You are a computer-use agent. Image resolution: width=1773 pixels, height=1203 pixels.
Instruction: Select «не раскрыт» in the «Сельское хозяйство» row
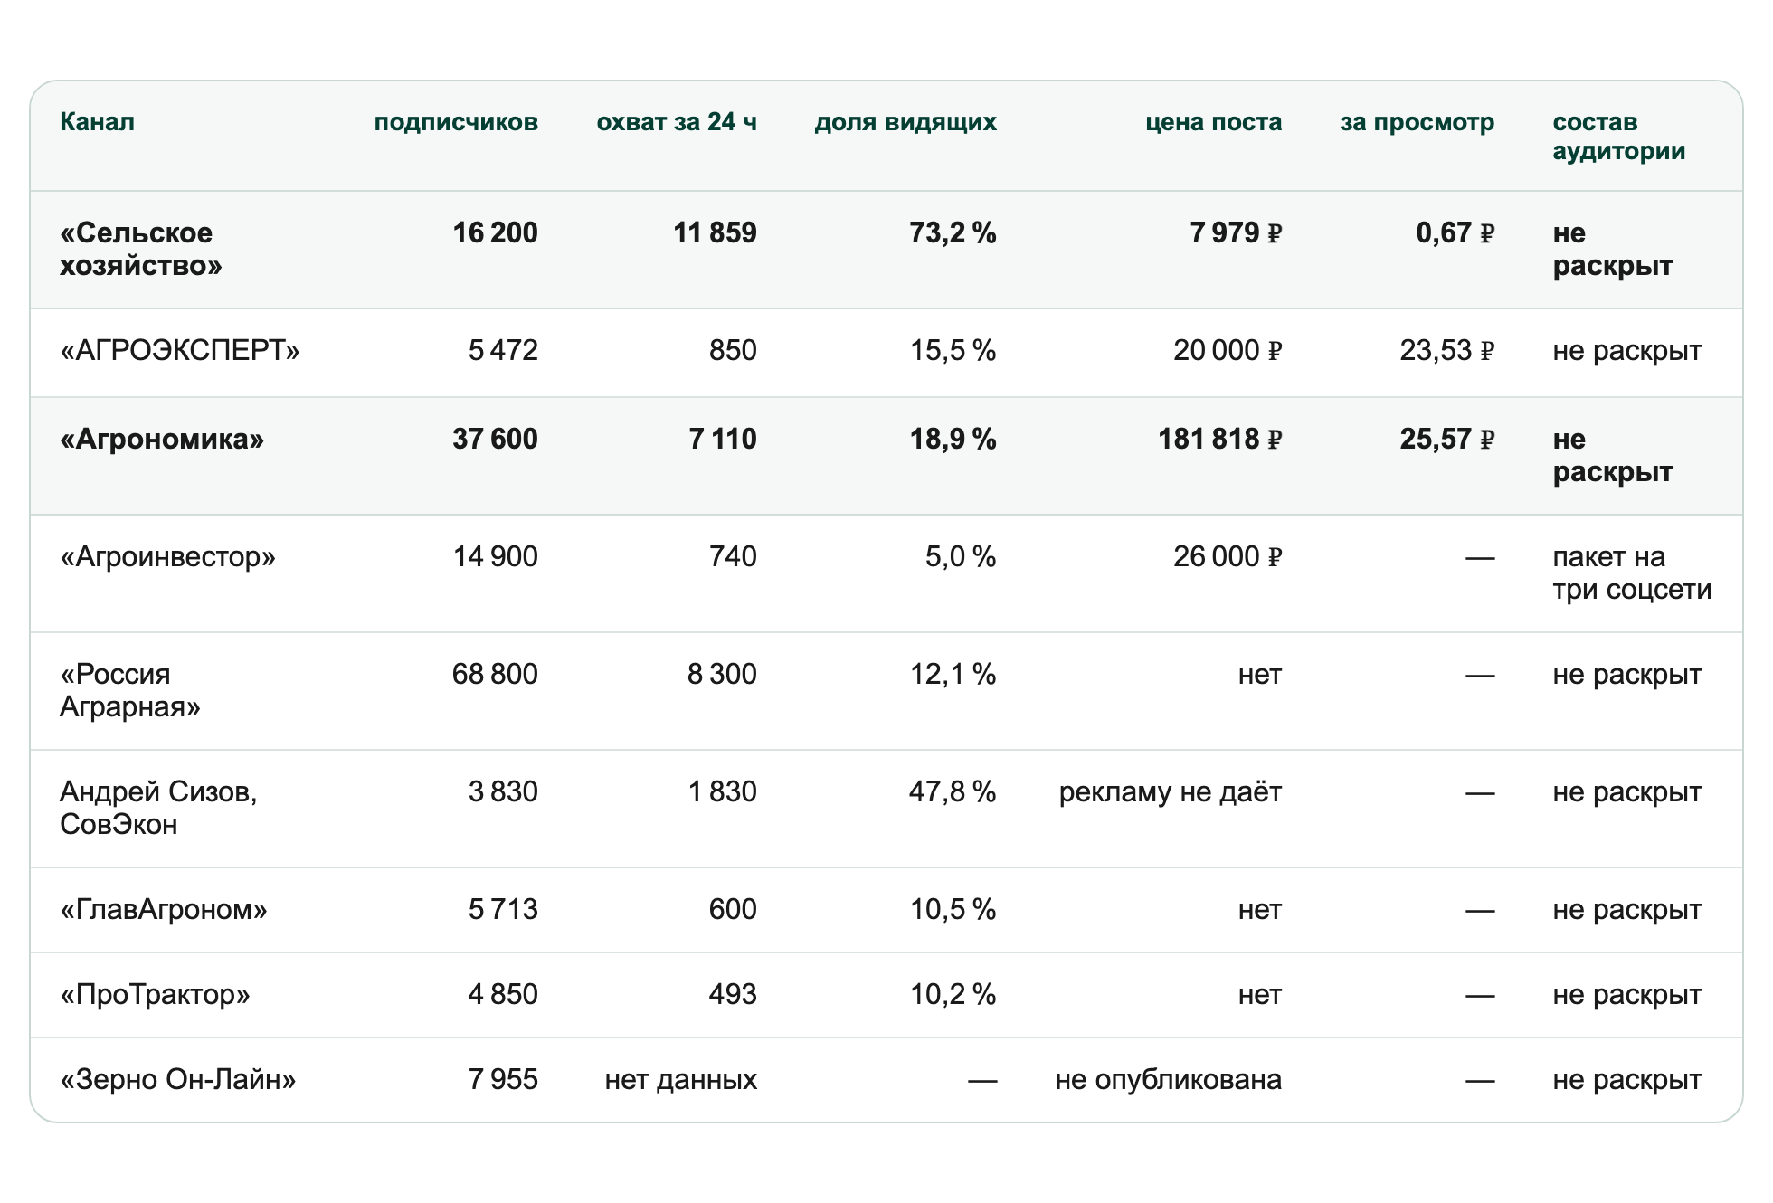(x=1613, y=249)
